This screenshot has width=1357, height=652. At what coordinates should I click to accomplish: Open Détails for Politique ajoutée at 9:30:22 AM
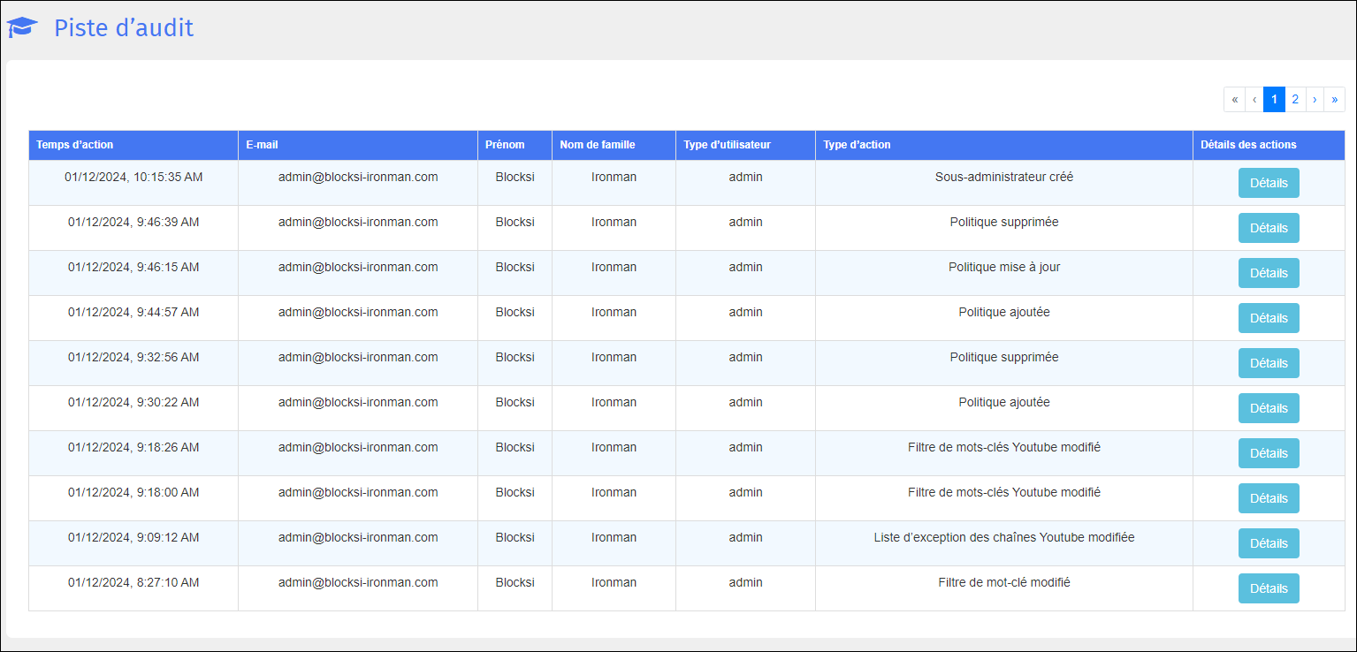tap(1269, 408)
